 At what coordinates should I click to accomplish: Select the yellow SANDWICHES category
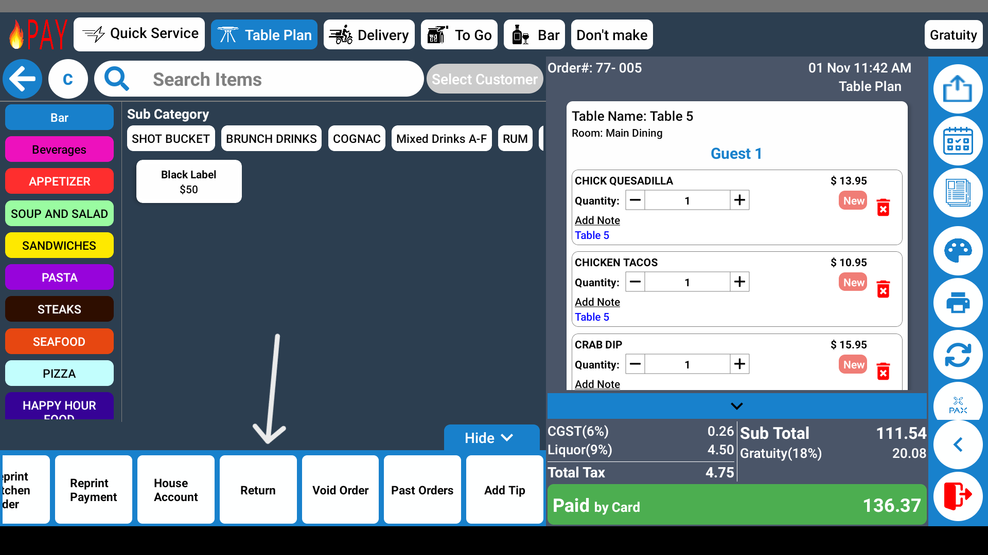click(x=59, y=246)
